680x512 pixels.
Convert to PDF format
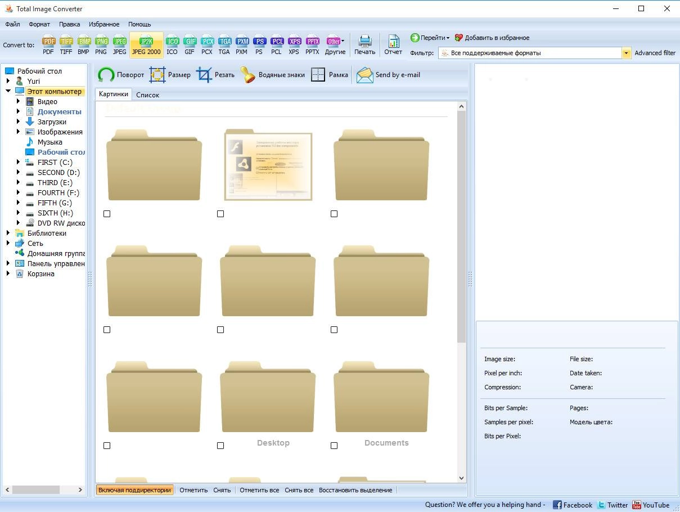pos(48,45)
